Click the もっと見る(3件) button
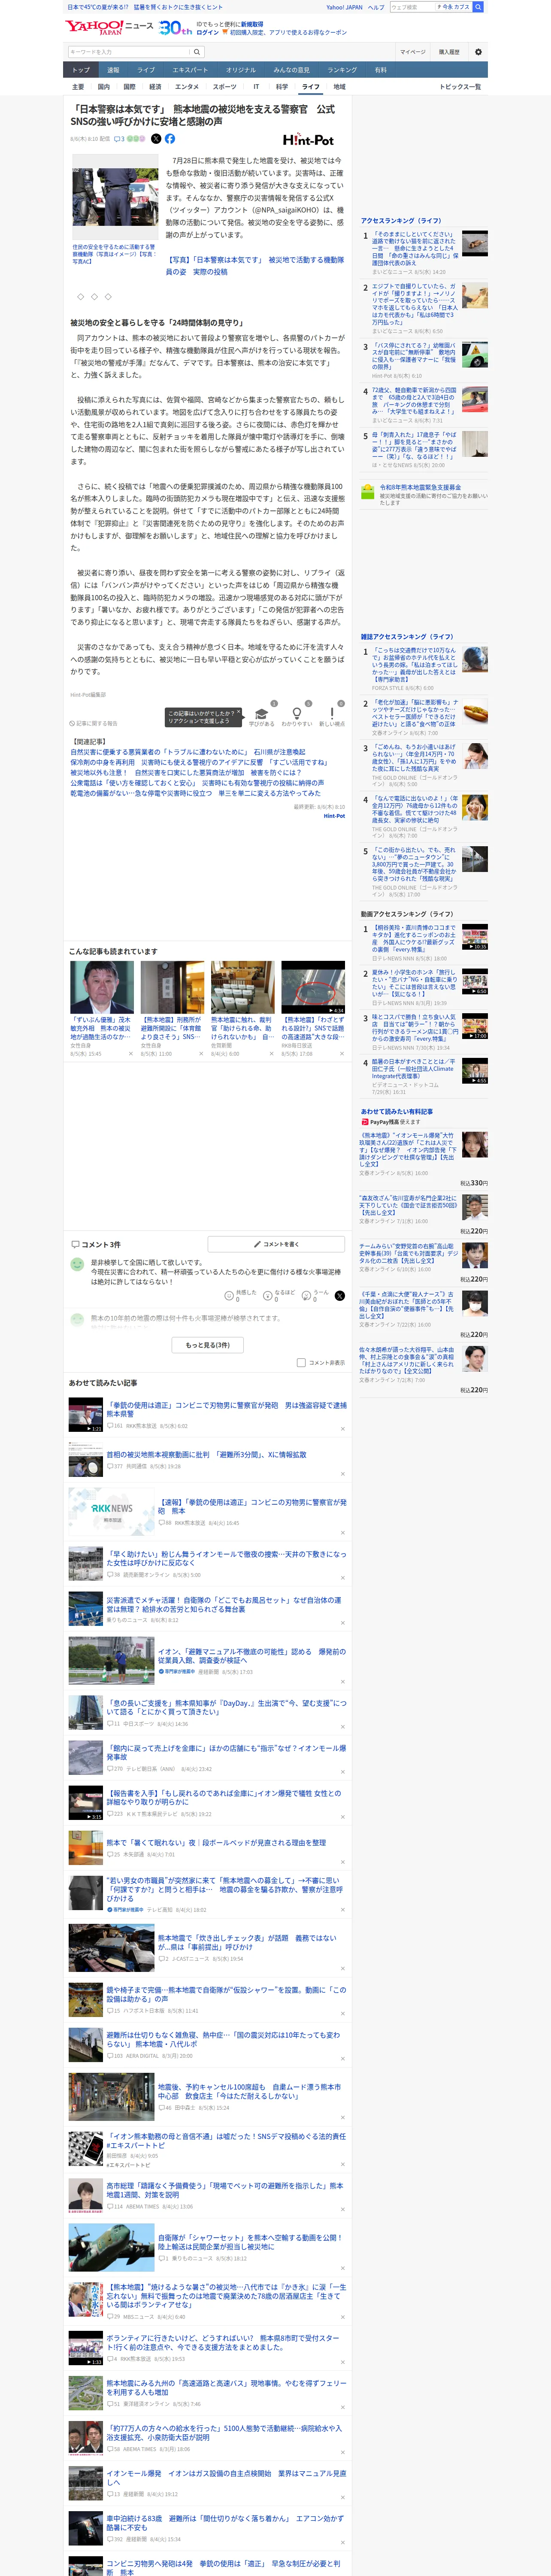This screenshot has height=2576, width=551. tap(208, 1345)
